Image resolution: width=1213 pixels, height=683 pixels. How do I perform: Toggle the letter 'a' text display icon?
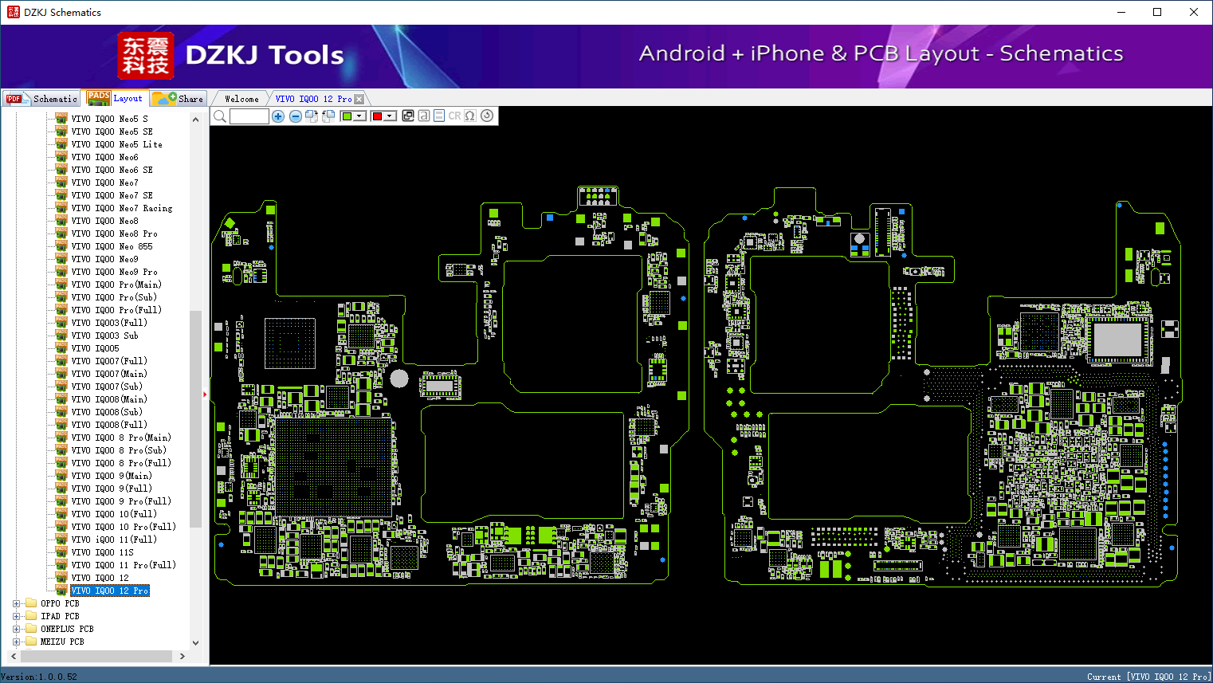pyautogui.click(x=423, y=116)
